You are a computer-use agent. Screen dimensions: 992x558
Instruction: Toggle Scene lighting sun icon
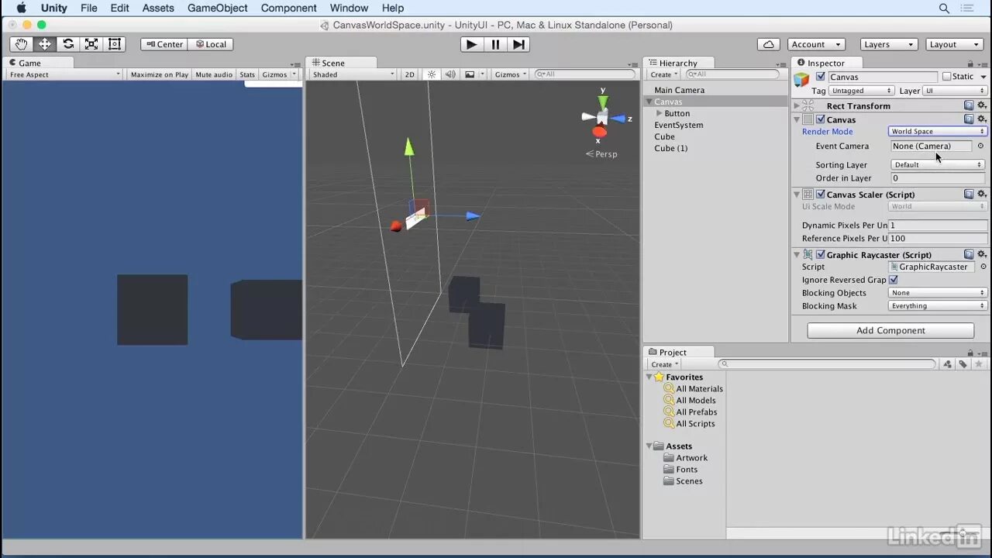click(x=432, y=74)
